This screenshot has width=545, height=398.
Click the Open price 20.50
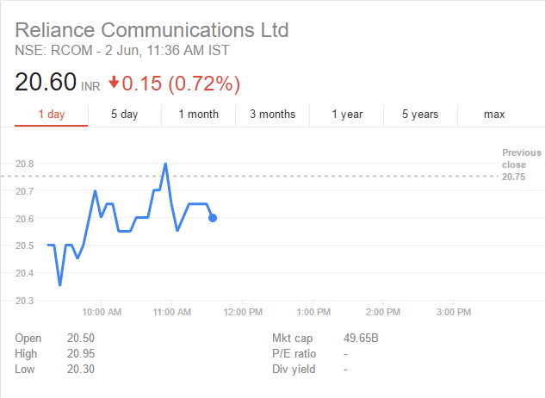[81, 338]
